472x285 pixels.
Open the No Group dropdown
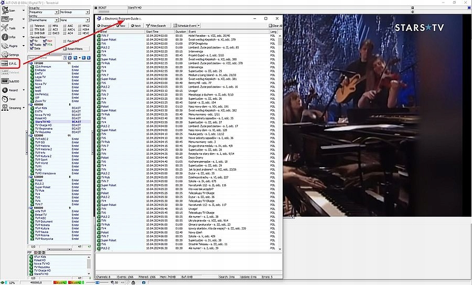74,12
